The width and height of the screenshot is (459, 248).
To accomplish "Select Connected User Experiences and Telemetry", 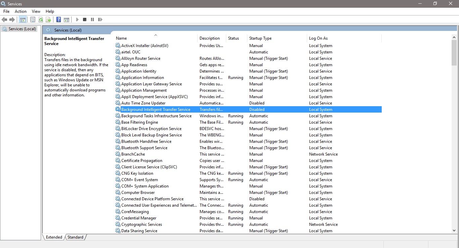I will [x=159, y=205].
